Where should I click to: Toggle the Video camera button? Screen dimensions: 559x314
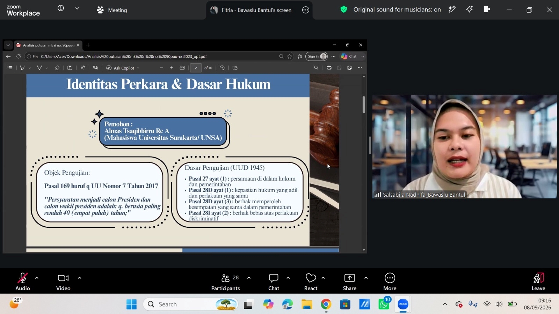[x=63, y=282]
